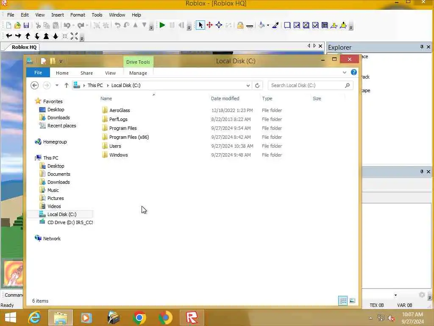Switch to the Share ribbon tab

(86, 73)
